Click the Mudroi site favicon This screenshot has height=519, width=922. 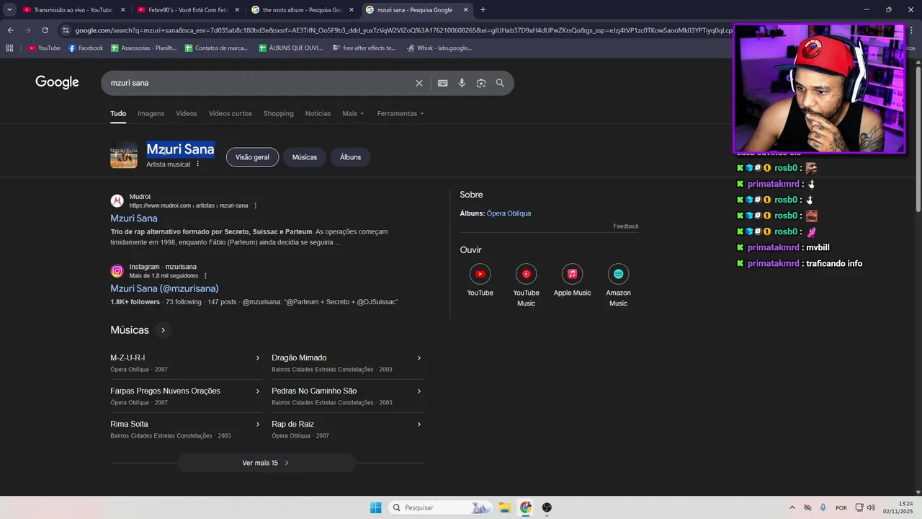pyautogui.click(x=117, y=201)
